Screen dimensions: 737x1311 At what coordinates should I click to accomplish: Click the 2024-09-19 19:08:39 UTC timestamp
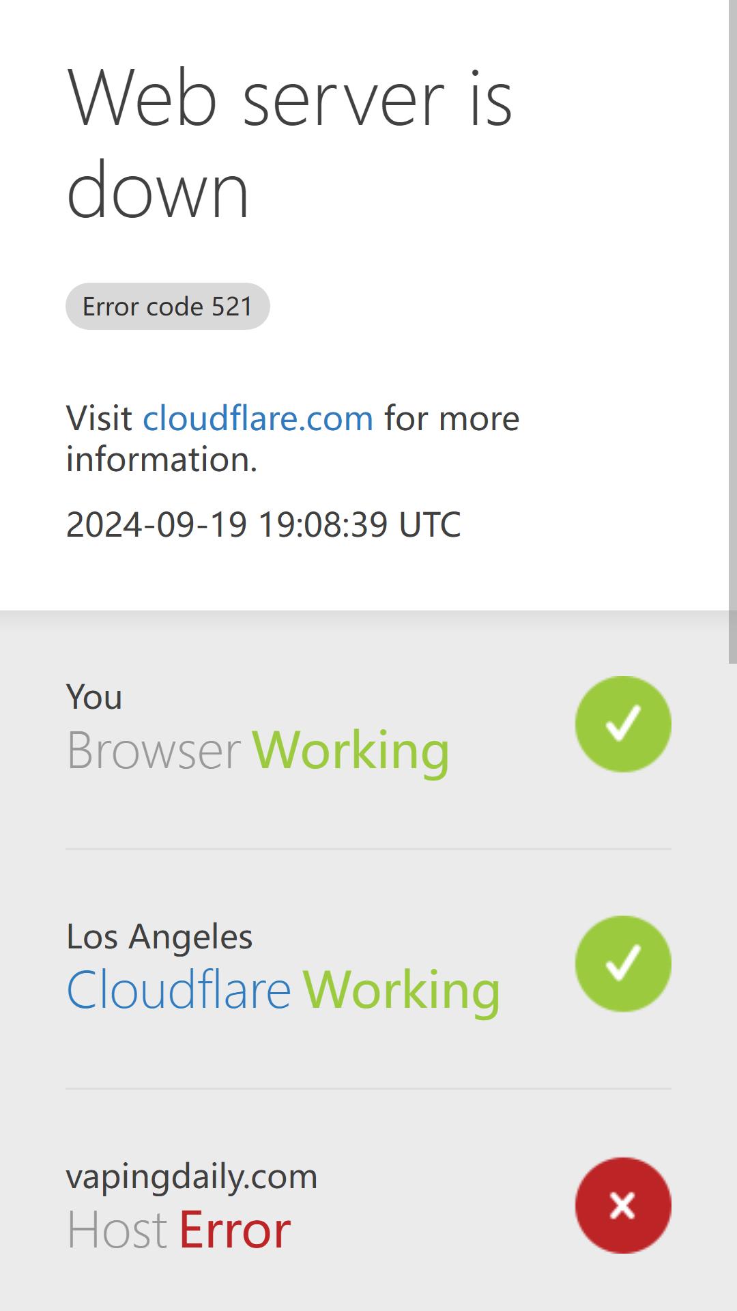[263, 524]
